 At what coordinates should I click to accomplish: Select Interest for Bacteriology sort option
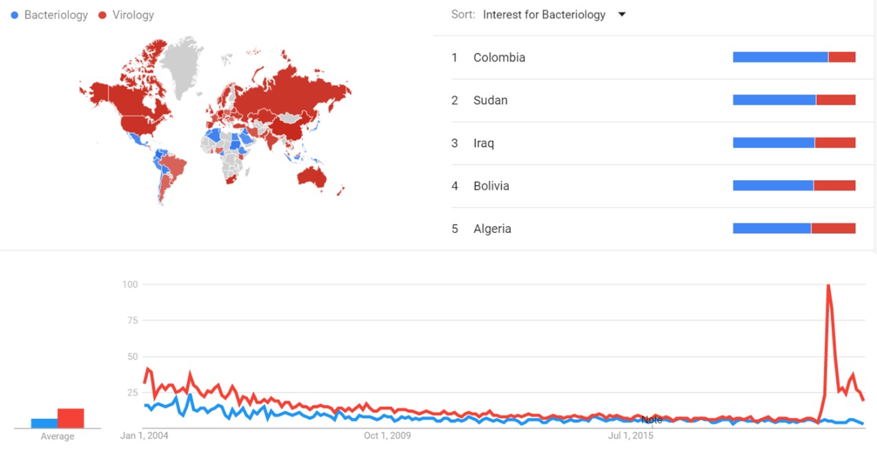coord(544,14)
